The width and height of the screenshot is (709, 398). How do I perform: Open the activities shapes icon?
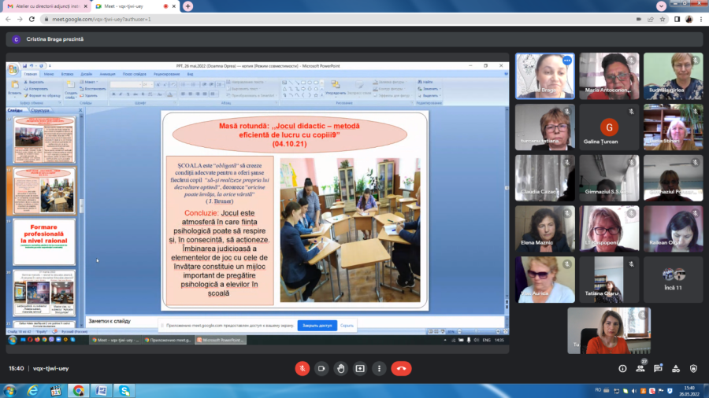pos(676,369)
